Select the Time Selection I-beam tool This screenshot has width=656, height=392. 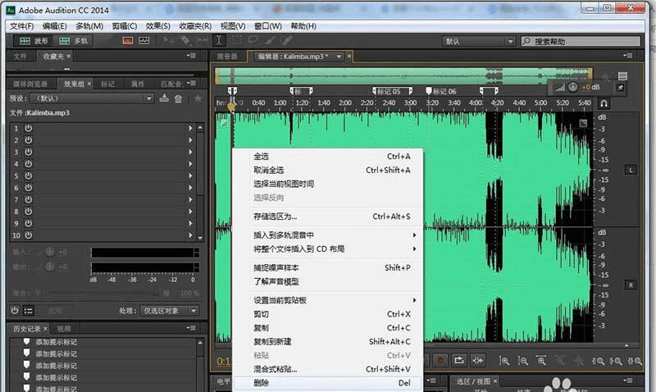[219, 40]
